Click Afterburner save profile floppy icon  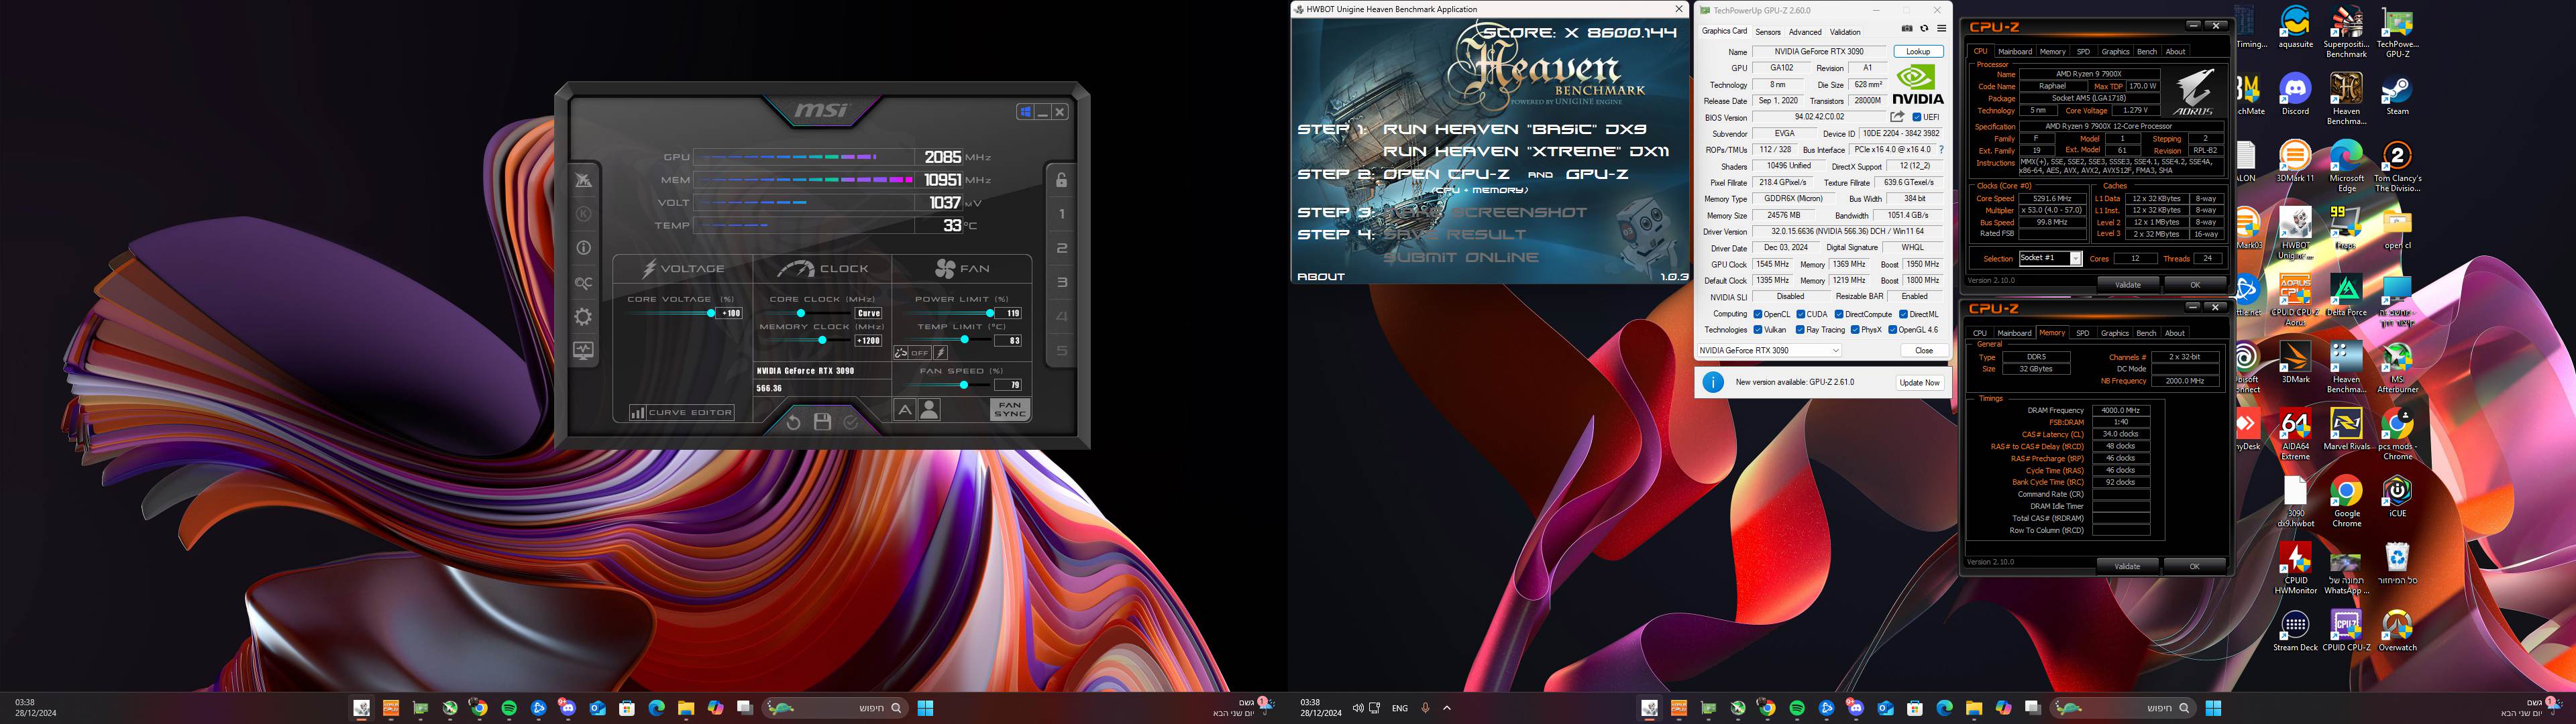click(822, 422)
